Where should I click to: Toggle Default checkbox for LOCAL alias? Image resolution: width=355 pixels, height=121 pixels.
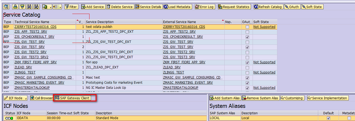pos(328,118)
